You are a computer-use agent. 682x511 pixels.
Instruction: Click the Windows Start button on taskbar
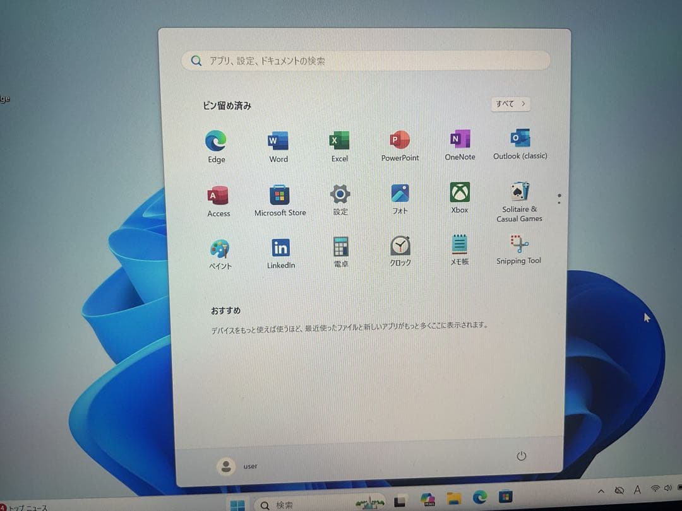237,505
